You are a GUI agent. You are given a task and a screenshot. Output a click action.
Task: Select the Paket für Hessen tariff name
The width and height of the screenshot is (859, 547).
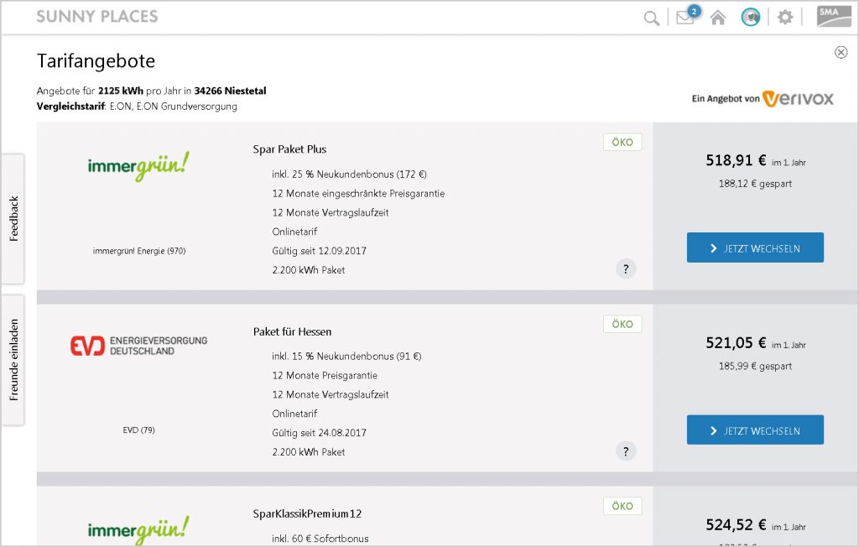[292, 331]
